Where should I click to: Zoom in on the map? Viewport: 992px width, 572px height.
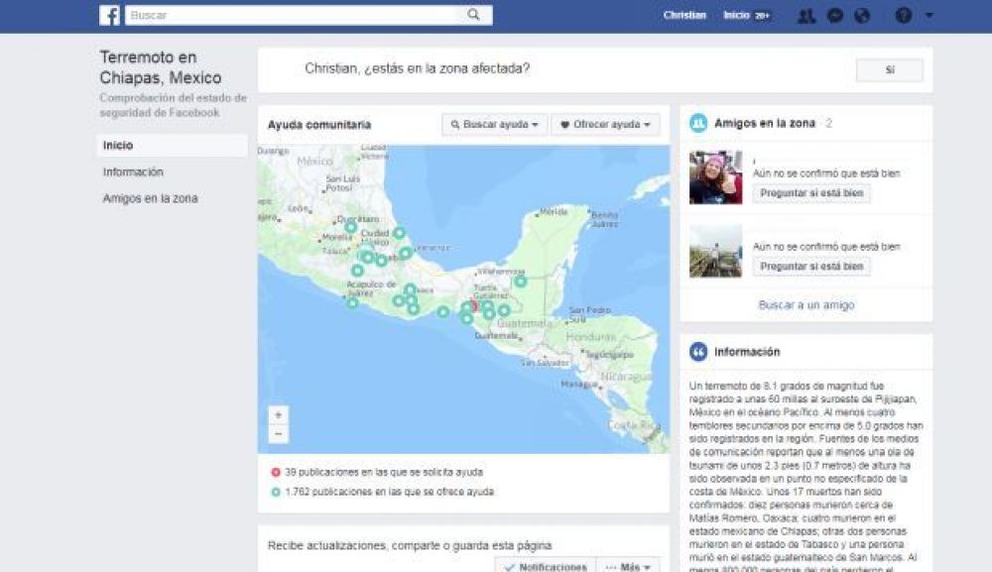click(x=279, y=414)
